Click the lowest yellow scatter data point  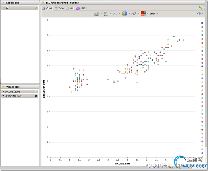(x=72, y=92)
